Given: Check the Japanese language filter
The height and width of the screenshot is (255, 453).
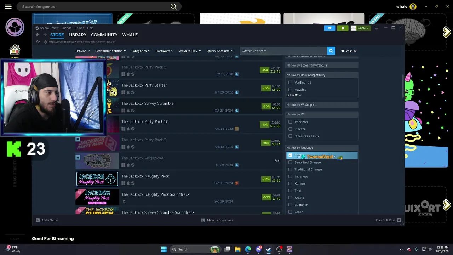Looking at the screenshot, I should click(290, 176).
